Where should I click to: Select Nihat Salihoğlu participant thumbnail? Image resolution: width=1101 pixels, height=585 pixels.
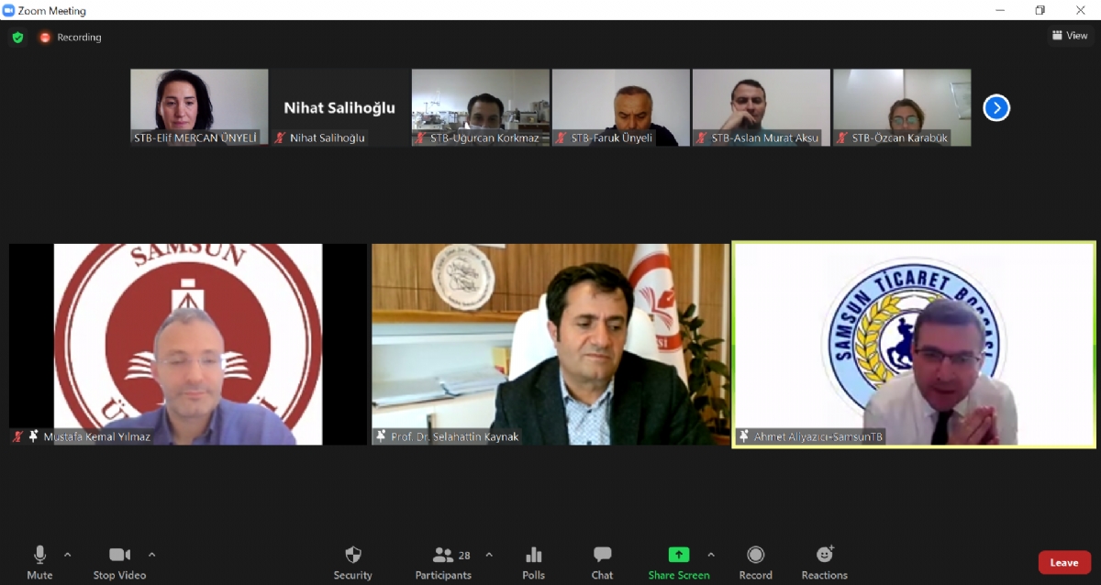339,107
